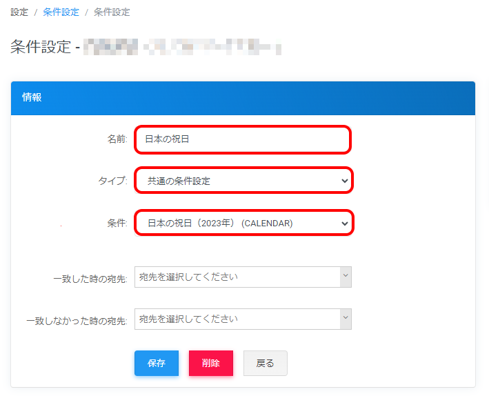This screenshot has height=396, width=489.
Task: Click the 名前 field label
Action: 117,139
